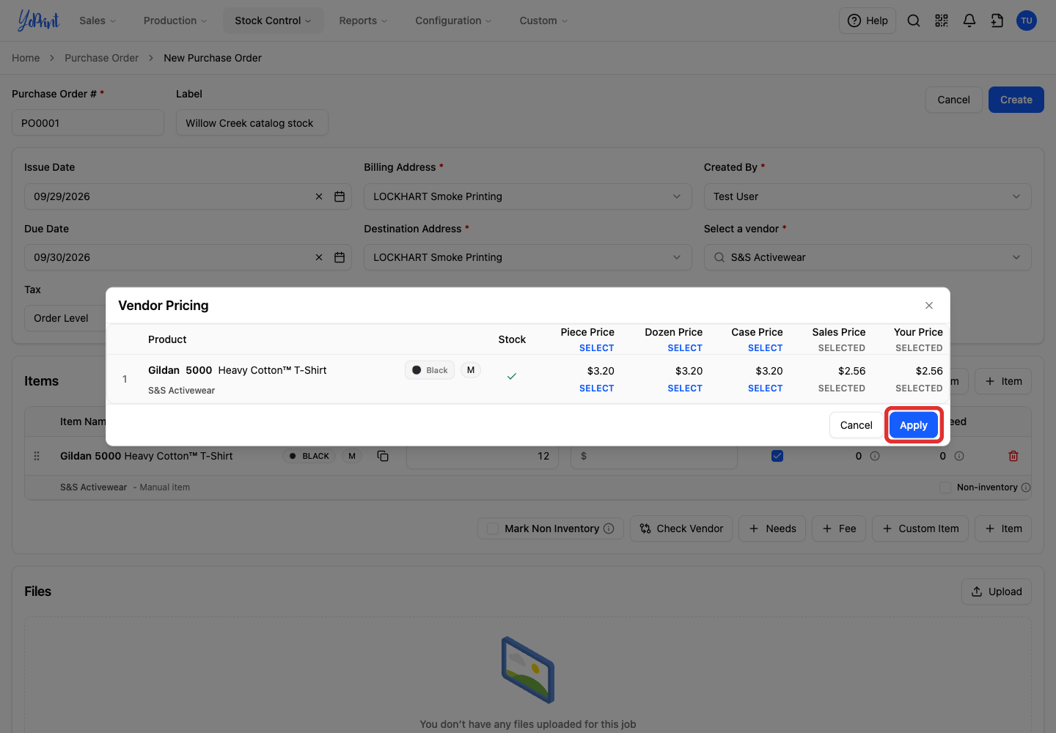Open the Issue Date calendar picker
This screenshot has width=1056, height=733.
tap(340, 196)
